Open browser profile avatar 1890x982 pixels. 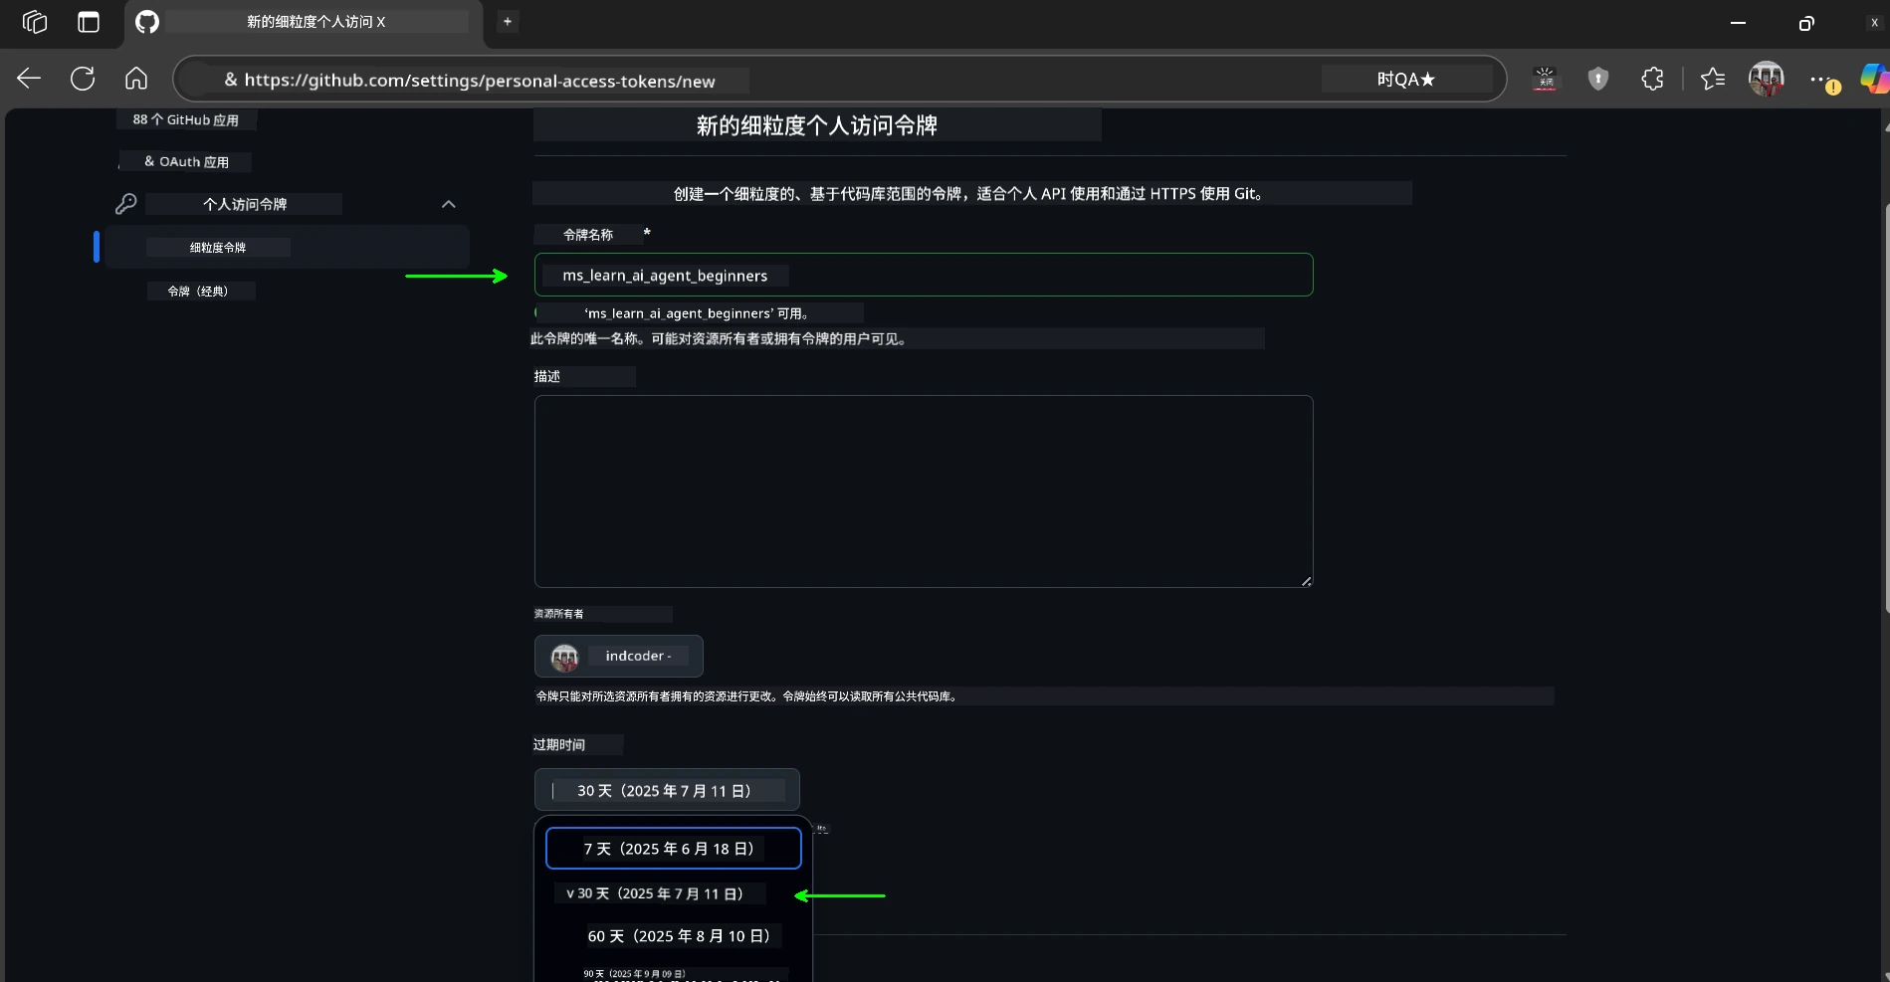pos(1766,79)
